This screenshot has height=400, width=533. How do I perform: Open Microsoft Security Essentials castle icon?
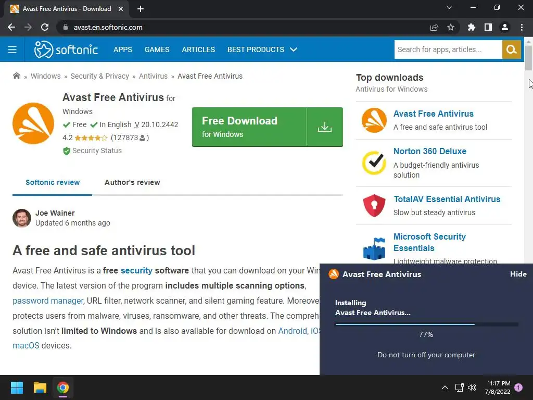tap(374, 248)
